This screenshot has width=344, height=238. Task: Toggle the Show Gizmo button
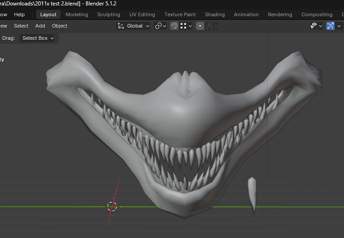click(x=330, y=26)
